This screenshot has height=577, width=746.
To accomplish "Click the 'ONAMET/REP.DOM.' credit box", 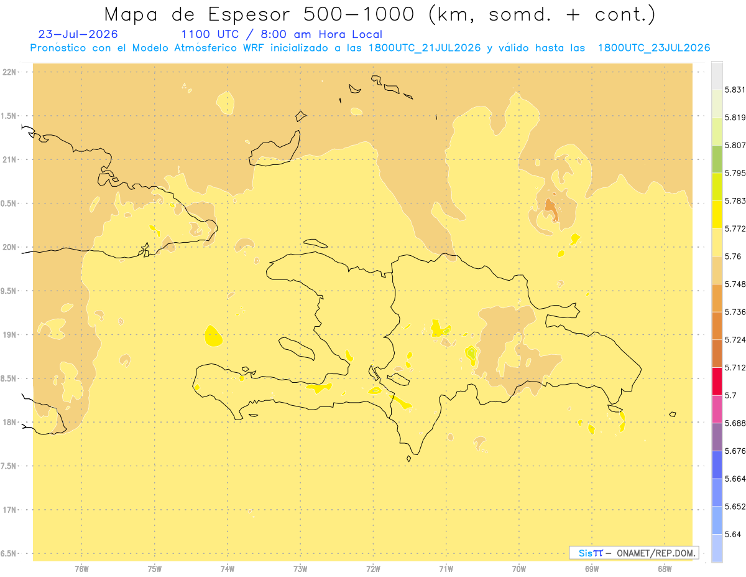I will tap(634, 553).
